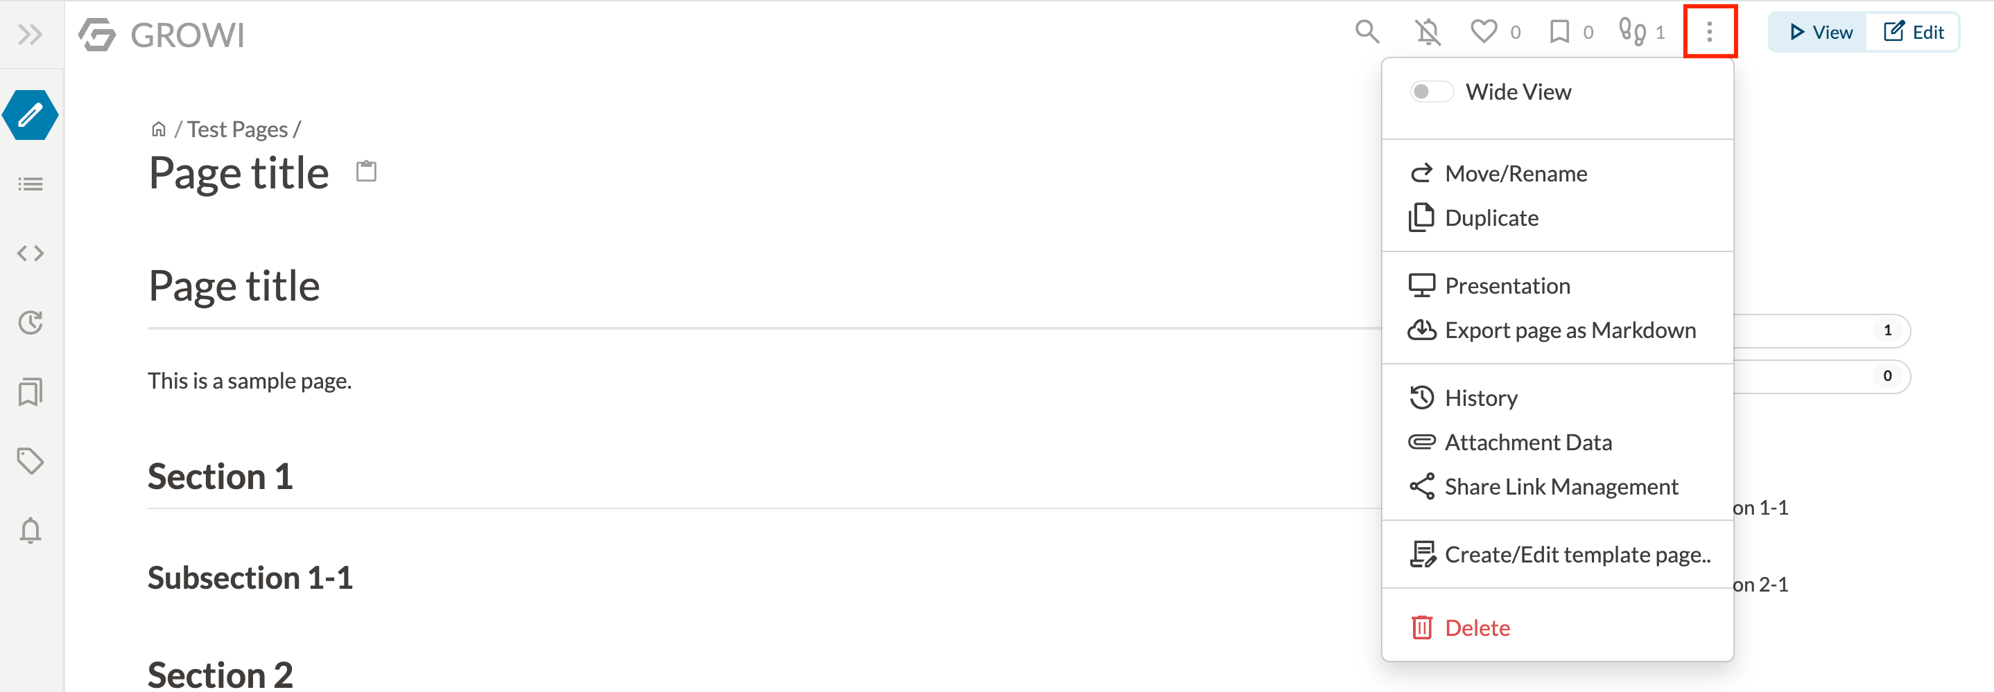
Task: Switch to Edit mode
Action: (1913, 33)
